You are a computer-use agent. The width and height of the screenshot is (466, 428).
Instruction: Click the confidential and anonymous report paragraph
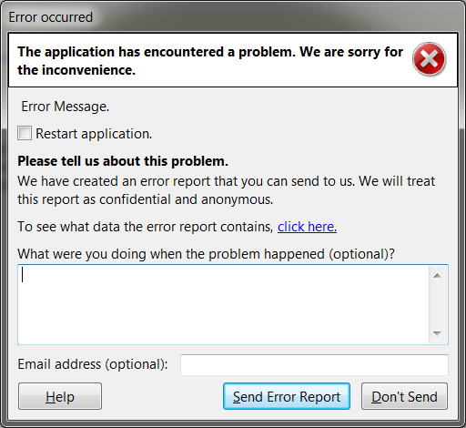pyautogui.click(x=226, y=190)
